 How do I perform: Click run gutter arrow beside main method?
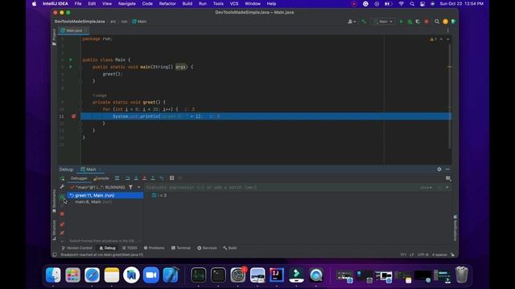pyautogui.click(x=71, y=67)
